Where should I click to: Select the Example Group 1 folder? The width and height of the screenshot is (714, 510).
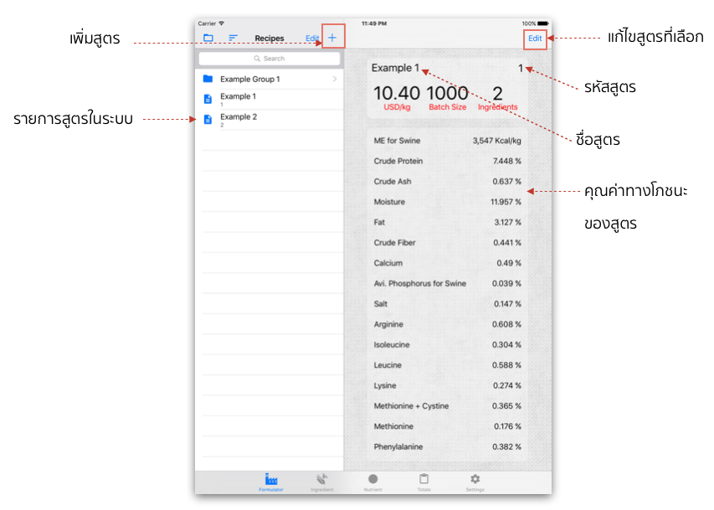tap(270, 79)
